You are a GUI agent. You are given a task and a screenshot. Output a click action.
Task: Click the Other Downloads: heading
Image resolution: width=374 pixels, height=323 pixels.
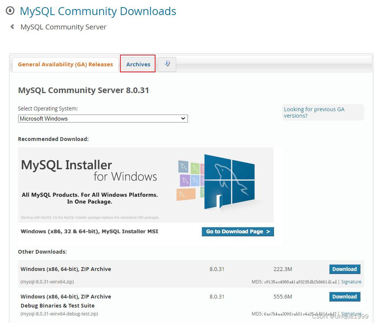coord(42,252)
